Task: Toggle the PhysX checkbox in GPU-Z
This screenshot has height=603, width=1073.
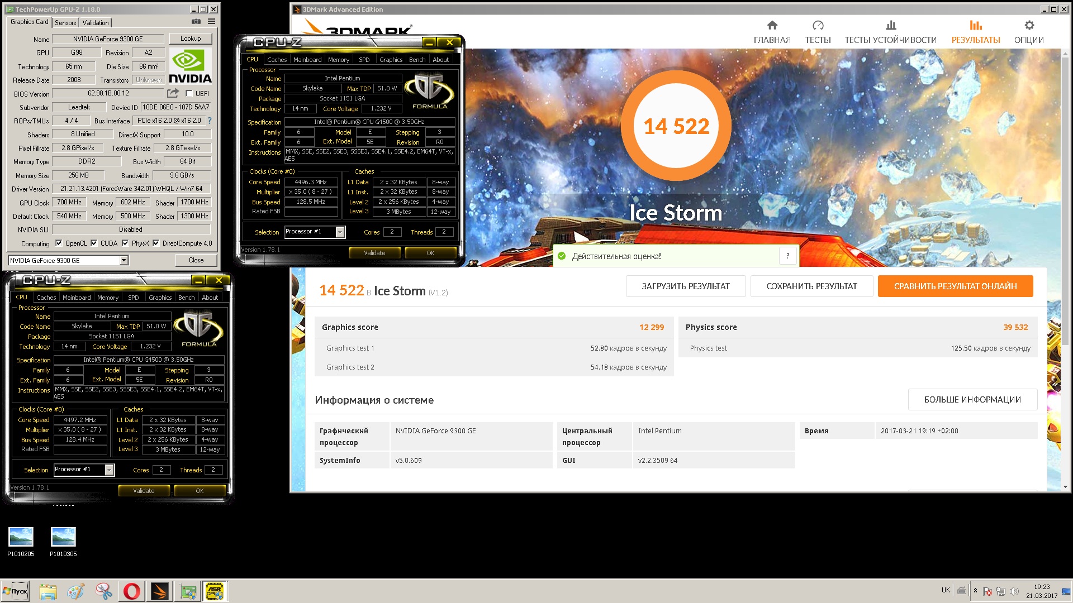Action: pos(125,243)
